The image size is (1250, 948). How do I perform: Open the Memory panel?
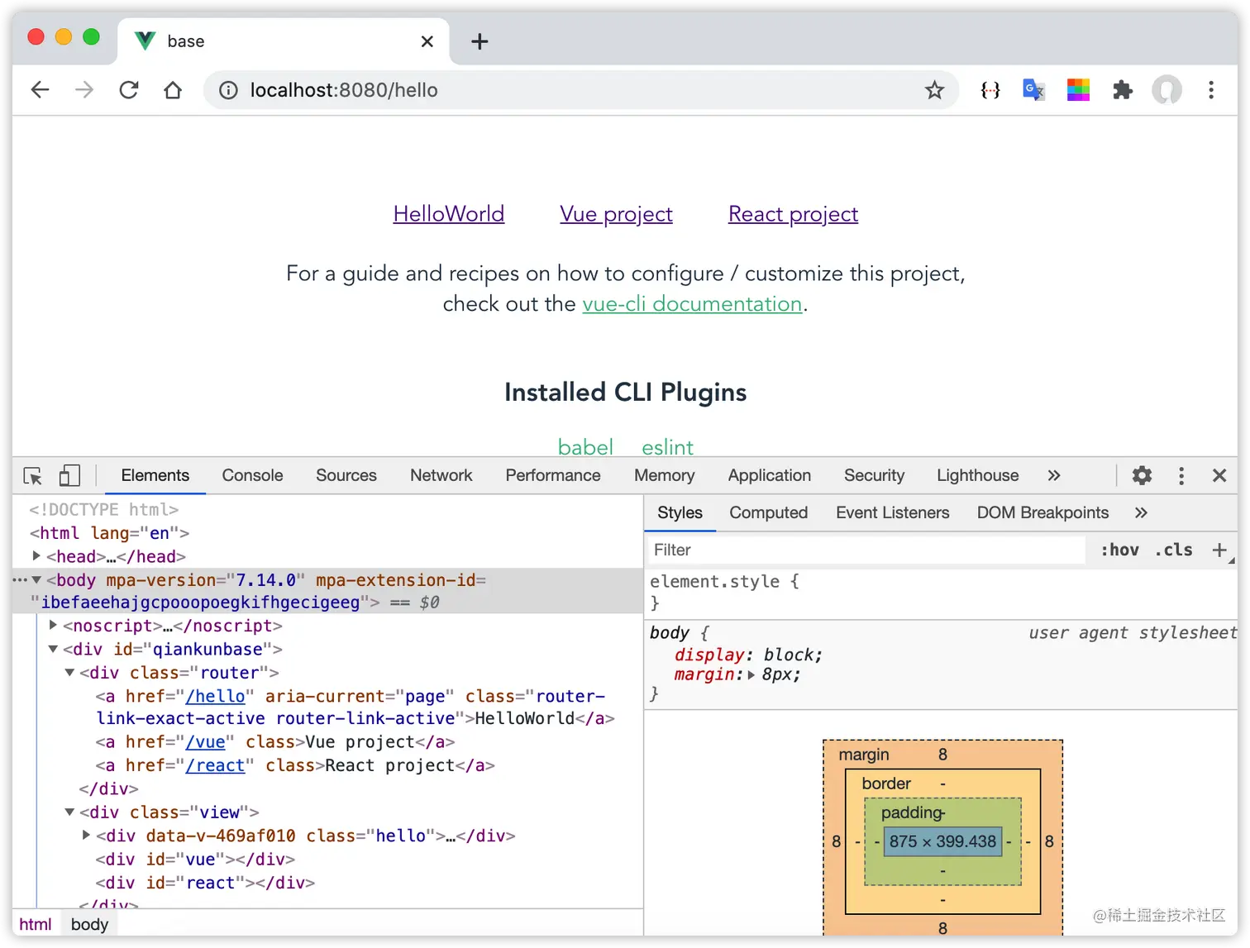click(665, 475)
